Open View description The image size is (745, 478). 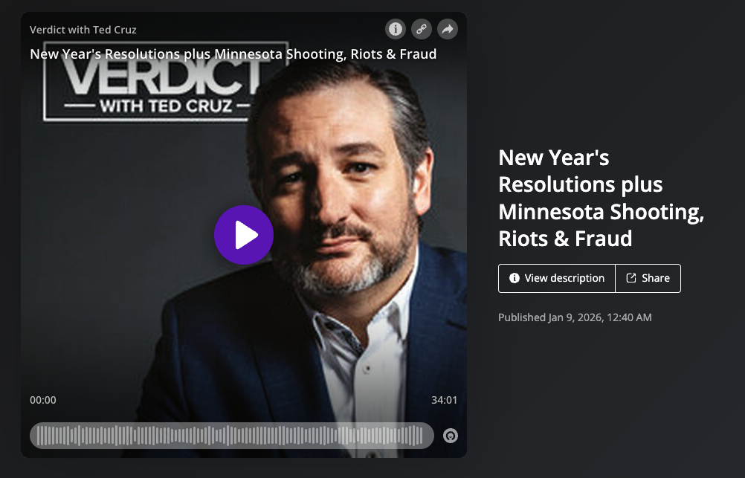tap(557, 279)
